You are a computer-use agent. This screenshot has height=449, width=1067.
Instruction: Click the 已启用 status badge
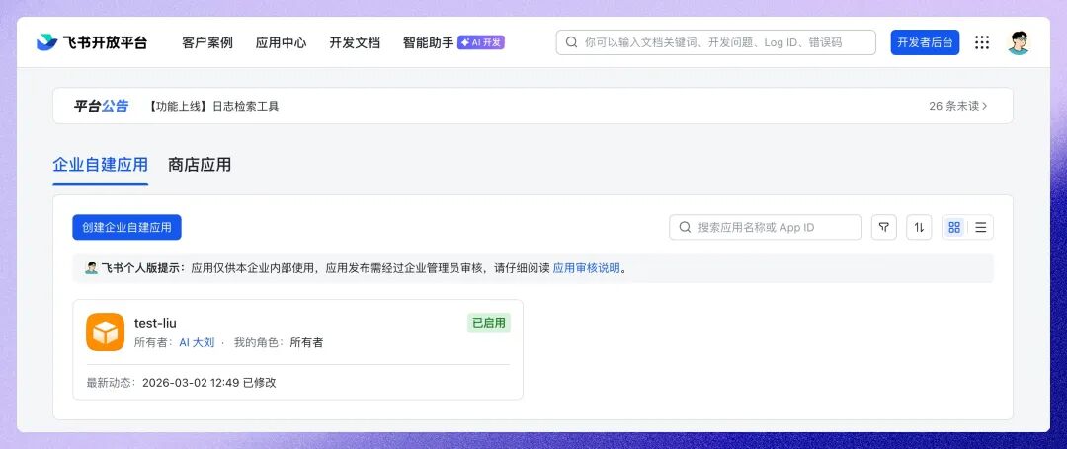[x=489, y=323]
